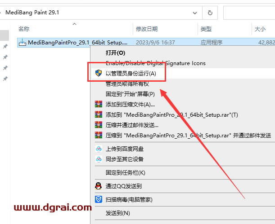The width and height of the screenshot is (275, 224).
Task: Click the 应用程序 type cell
Action: 212,43
